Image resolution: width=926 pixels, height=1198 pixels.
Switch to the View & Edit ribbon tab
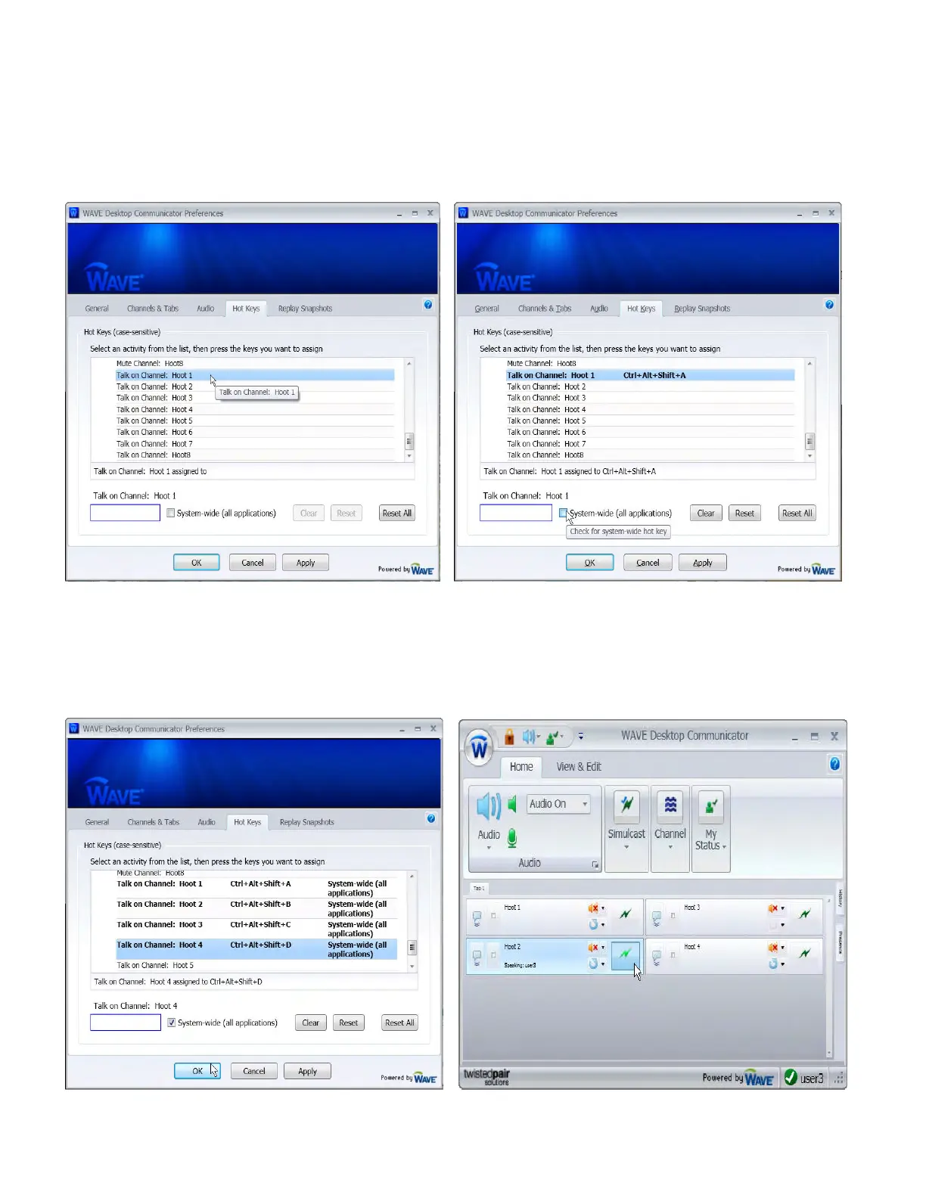pyautogui.click(x=579, y=767)
